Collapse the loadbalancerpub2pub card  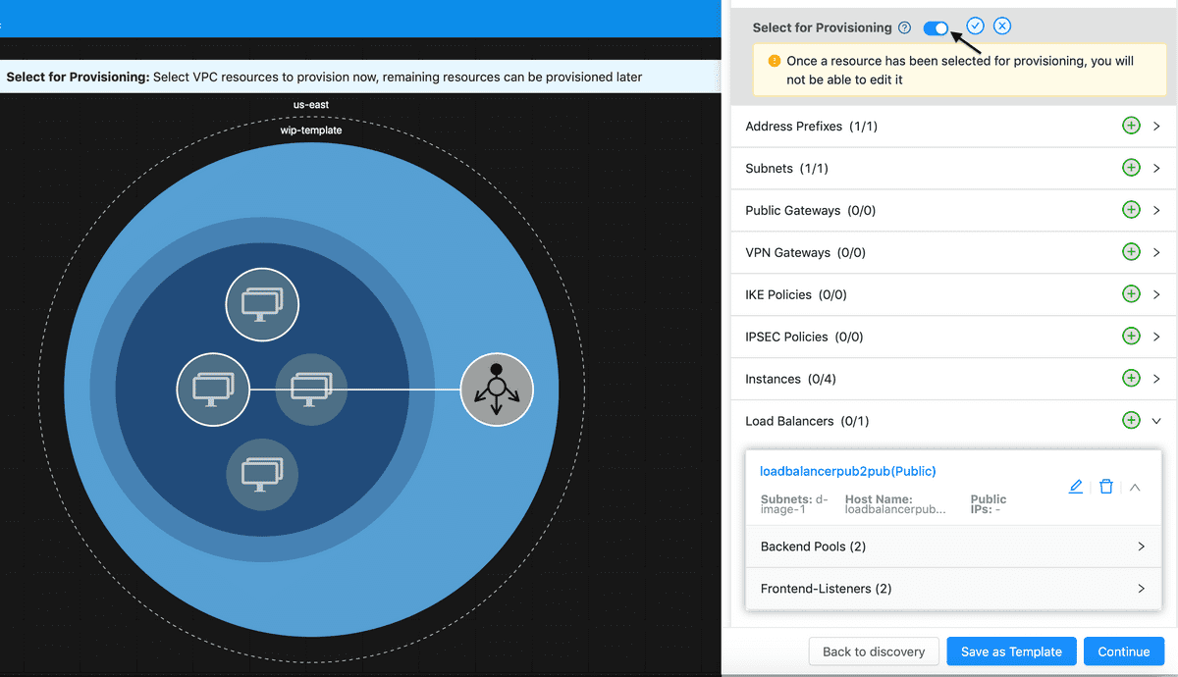point(1135,487)
